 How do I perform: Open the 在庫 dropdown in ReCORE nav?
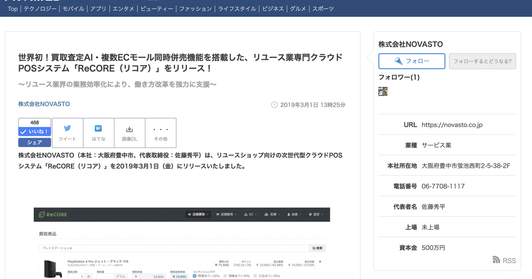273,215
